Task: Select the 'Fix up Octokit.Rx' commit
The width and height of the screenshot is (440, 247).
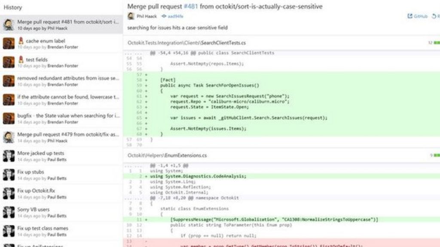Action: pyautogui.click(x=64, y=193)
